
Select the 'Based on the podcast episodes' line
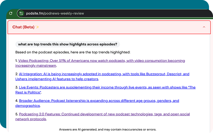(73, 52)
